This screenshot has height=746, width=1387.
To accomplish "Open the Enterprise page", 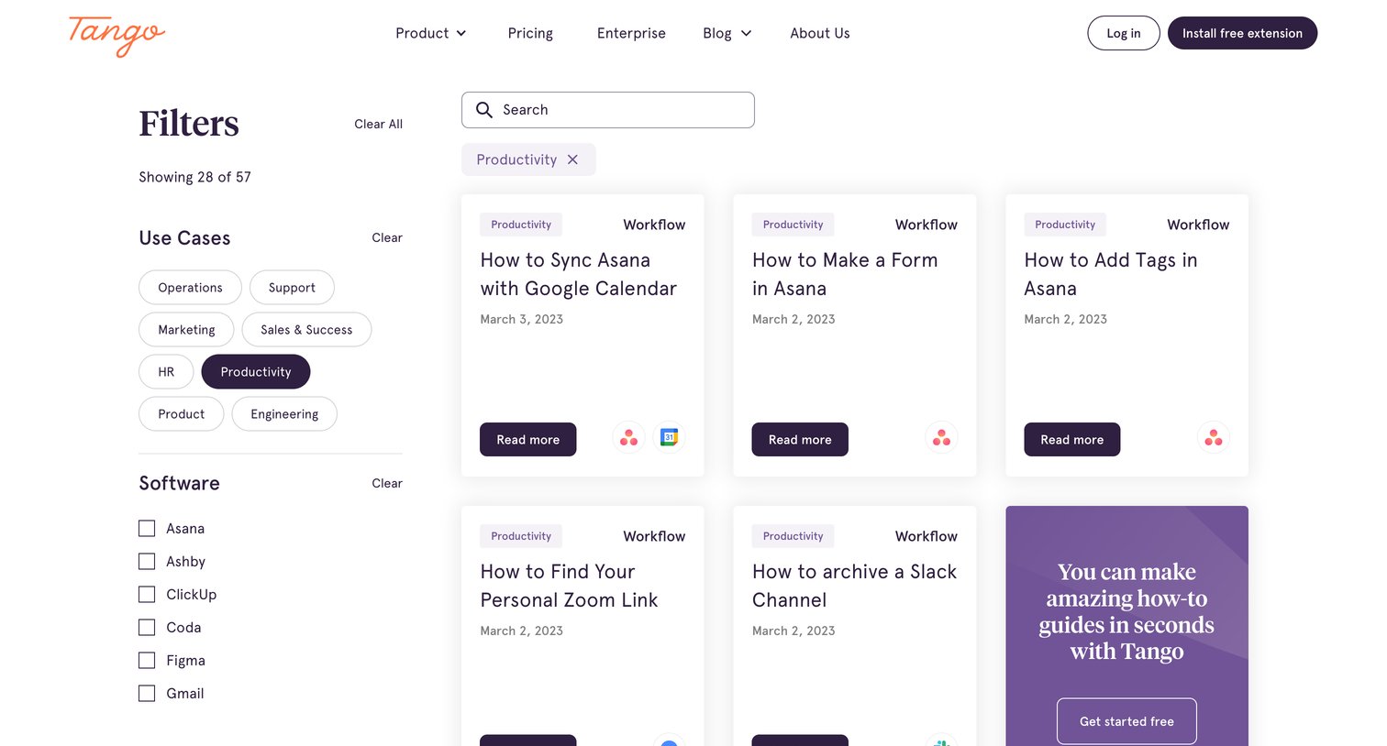I will pyautogui.click(x=631, y=33).
